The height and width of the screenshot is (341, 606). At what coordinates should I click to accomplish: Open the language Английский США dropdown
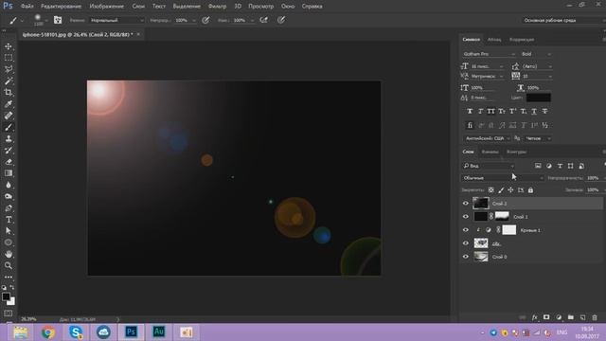[x=487, y=138]
